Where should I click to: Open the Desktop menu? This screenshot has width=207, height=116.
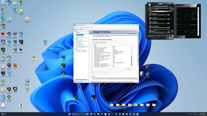point(81,27)
